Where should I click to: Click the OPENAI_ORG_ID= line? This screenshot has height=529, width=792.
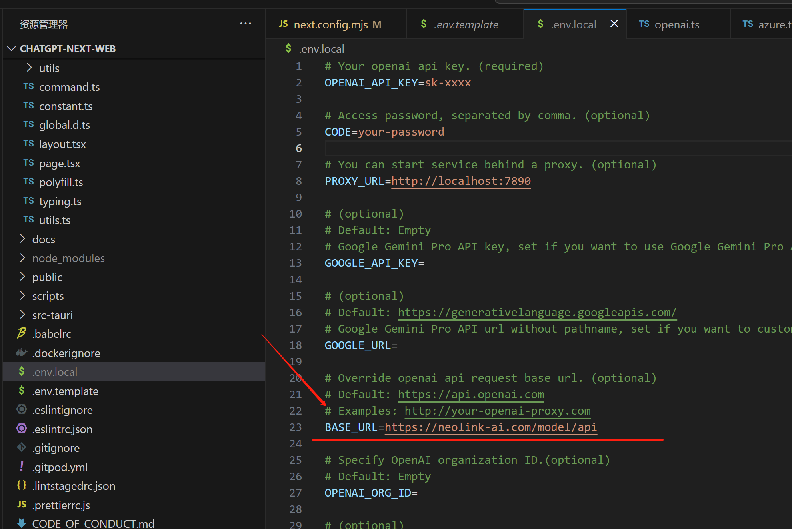coord(371,493)
